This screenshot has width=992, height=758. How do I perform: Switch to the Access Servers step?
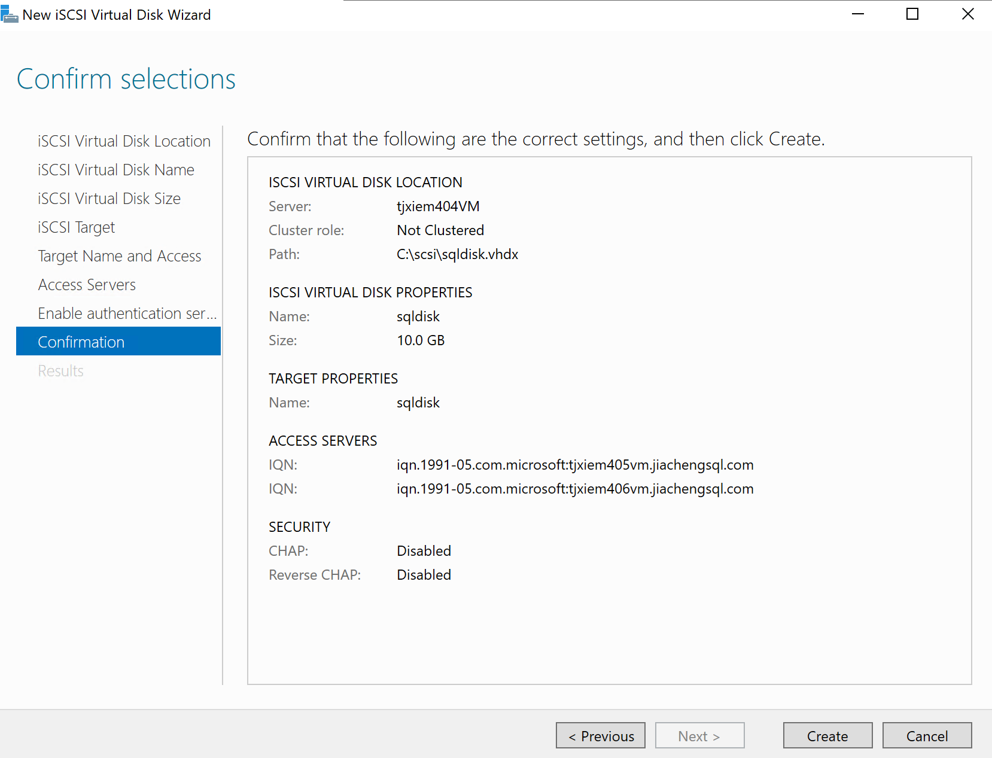click(87, 285)
